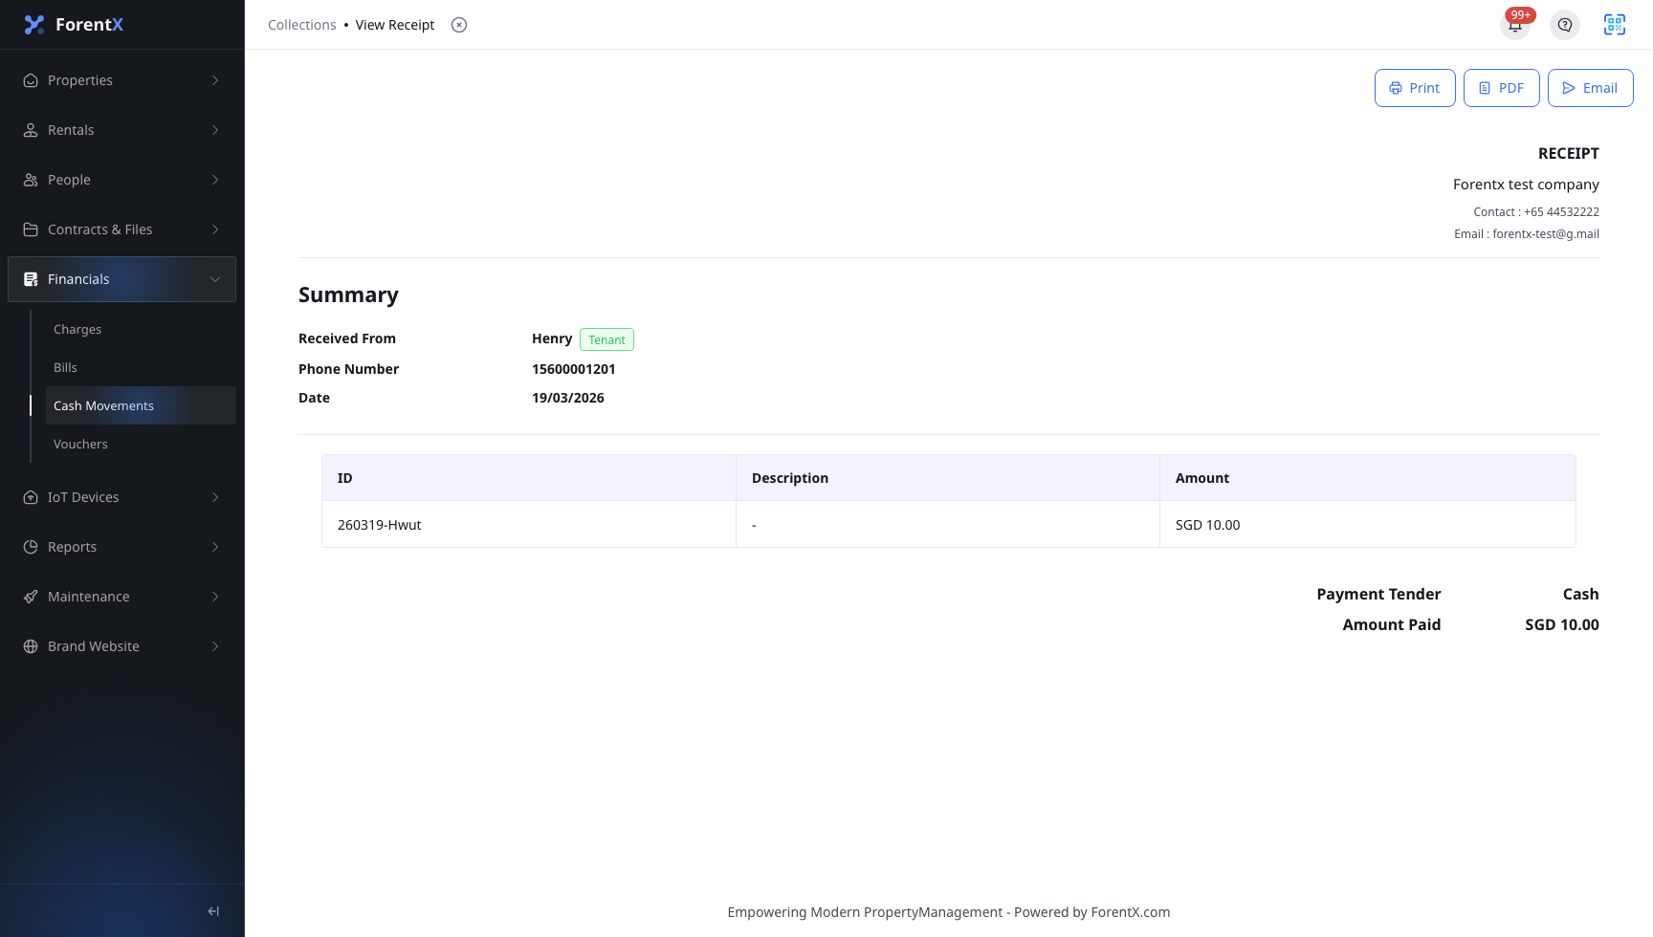
Task: Click the Forentx test company name
Action: click(1526, 185)
